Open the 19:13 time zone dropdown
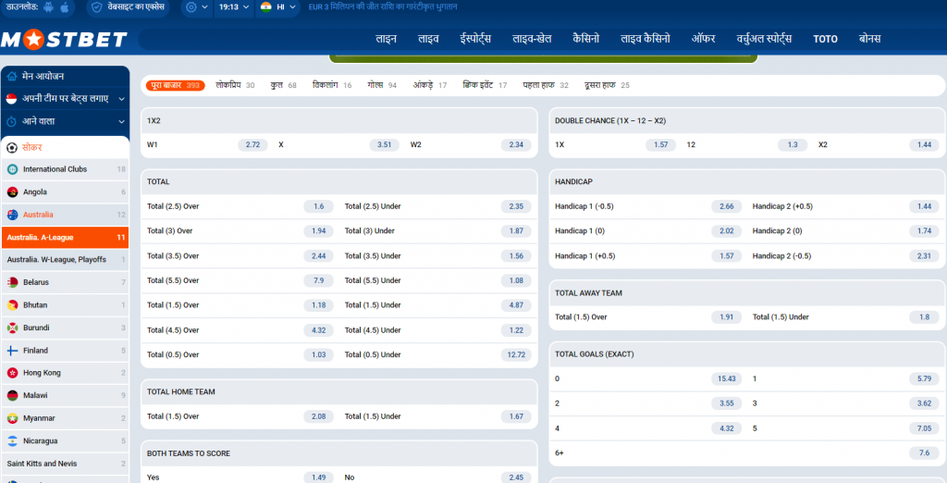Image resolution: width=947 pixels, height=483 pixels. coord(233,7)
